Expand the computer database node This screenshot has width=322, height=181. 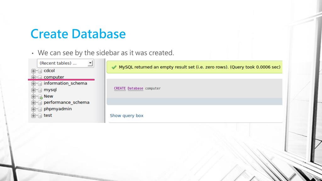pos(33,77)
